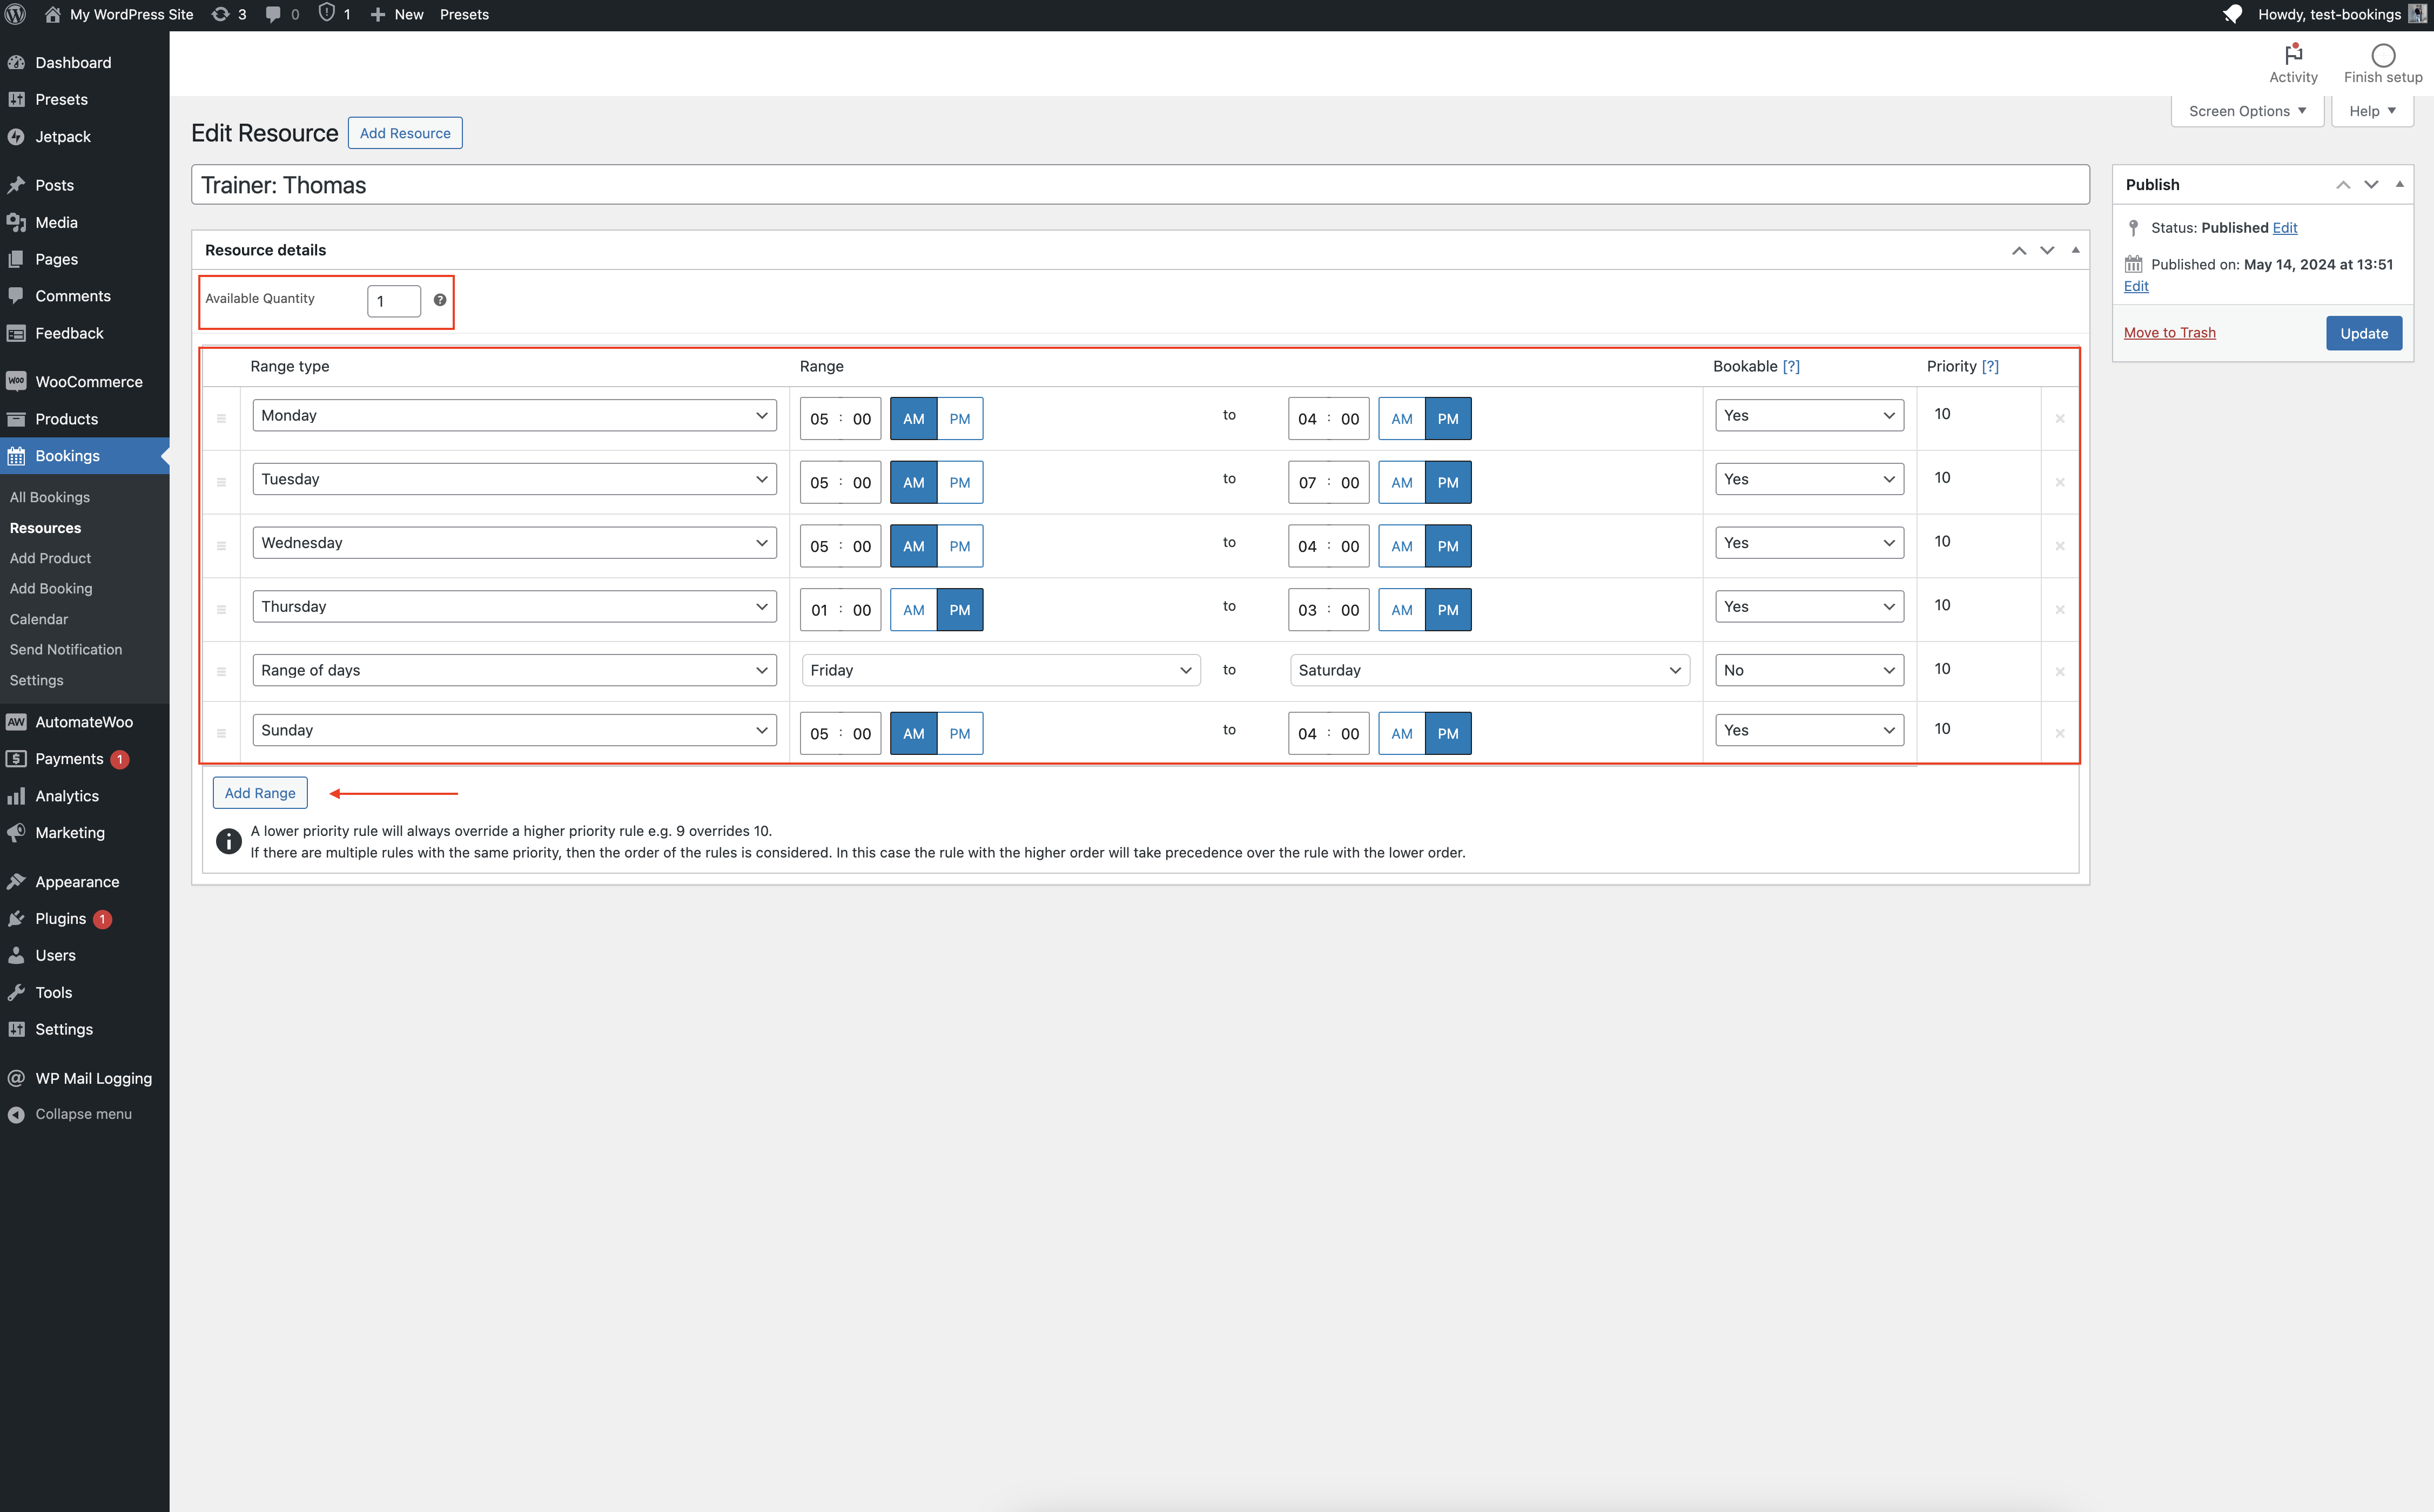Click the Available Quantity help icon
The width and height of the screenshot is (2434, 1512).
pyautogui.click(x=440, y=300)
